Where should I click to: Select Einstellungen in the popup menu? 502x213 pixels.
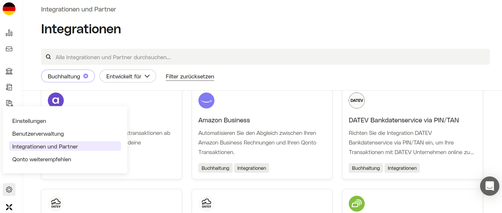tap(65, 121)
